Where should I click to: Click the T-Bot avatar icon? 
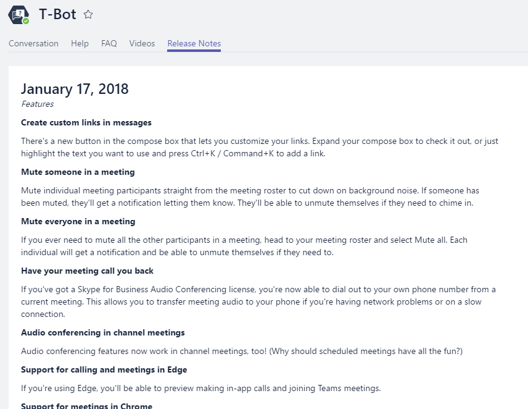point(18,14)
